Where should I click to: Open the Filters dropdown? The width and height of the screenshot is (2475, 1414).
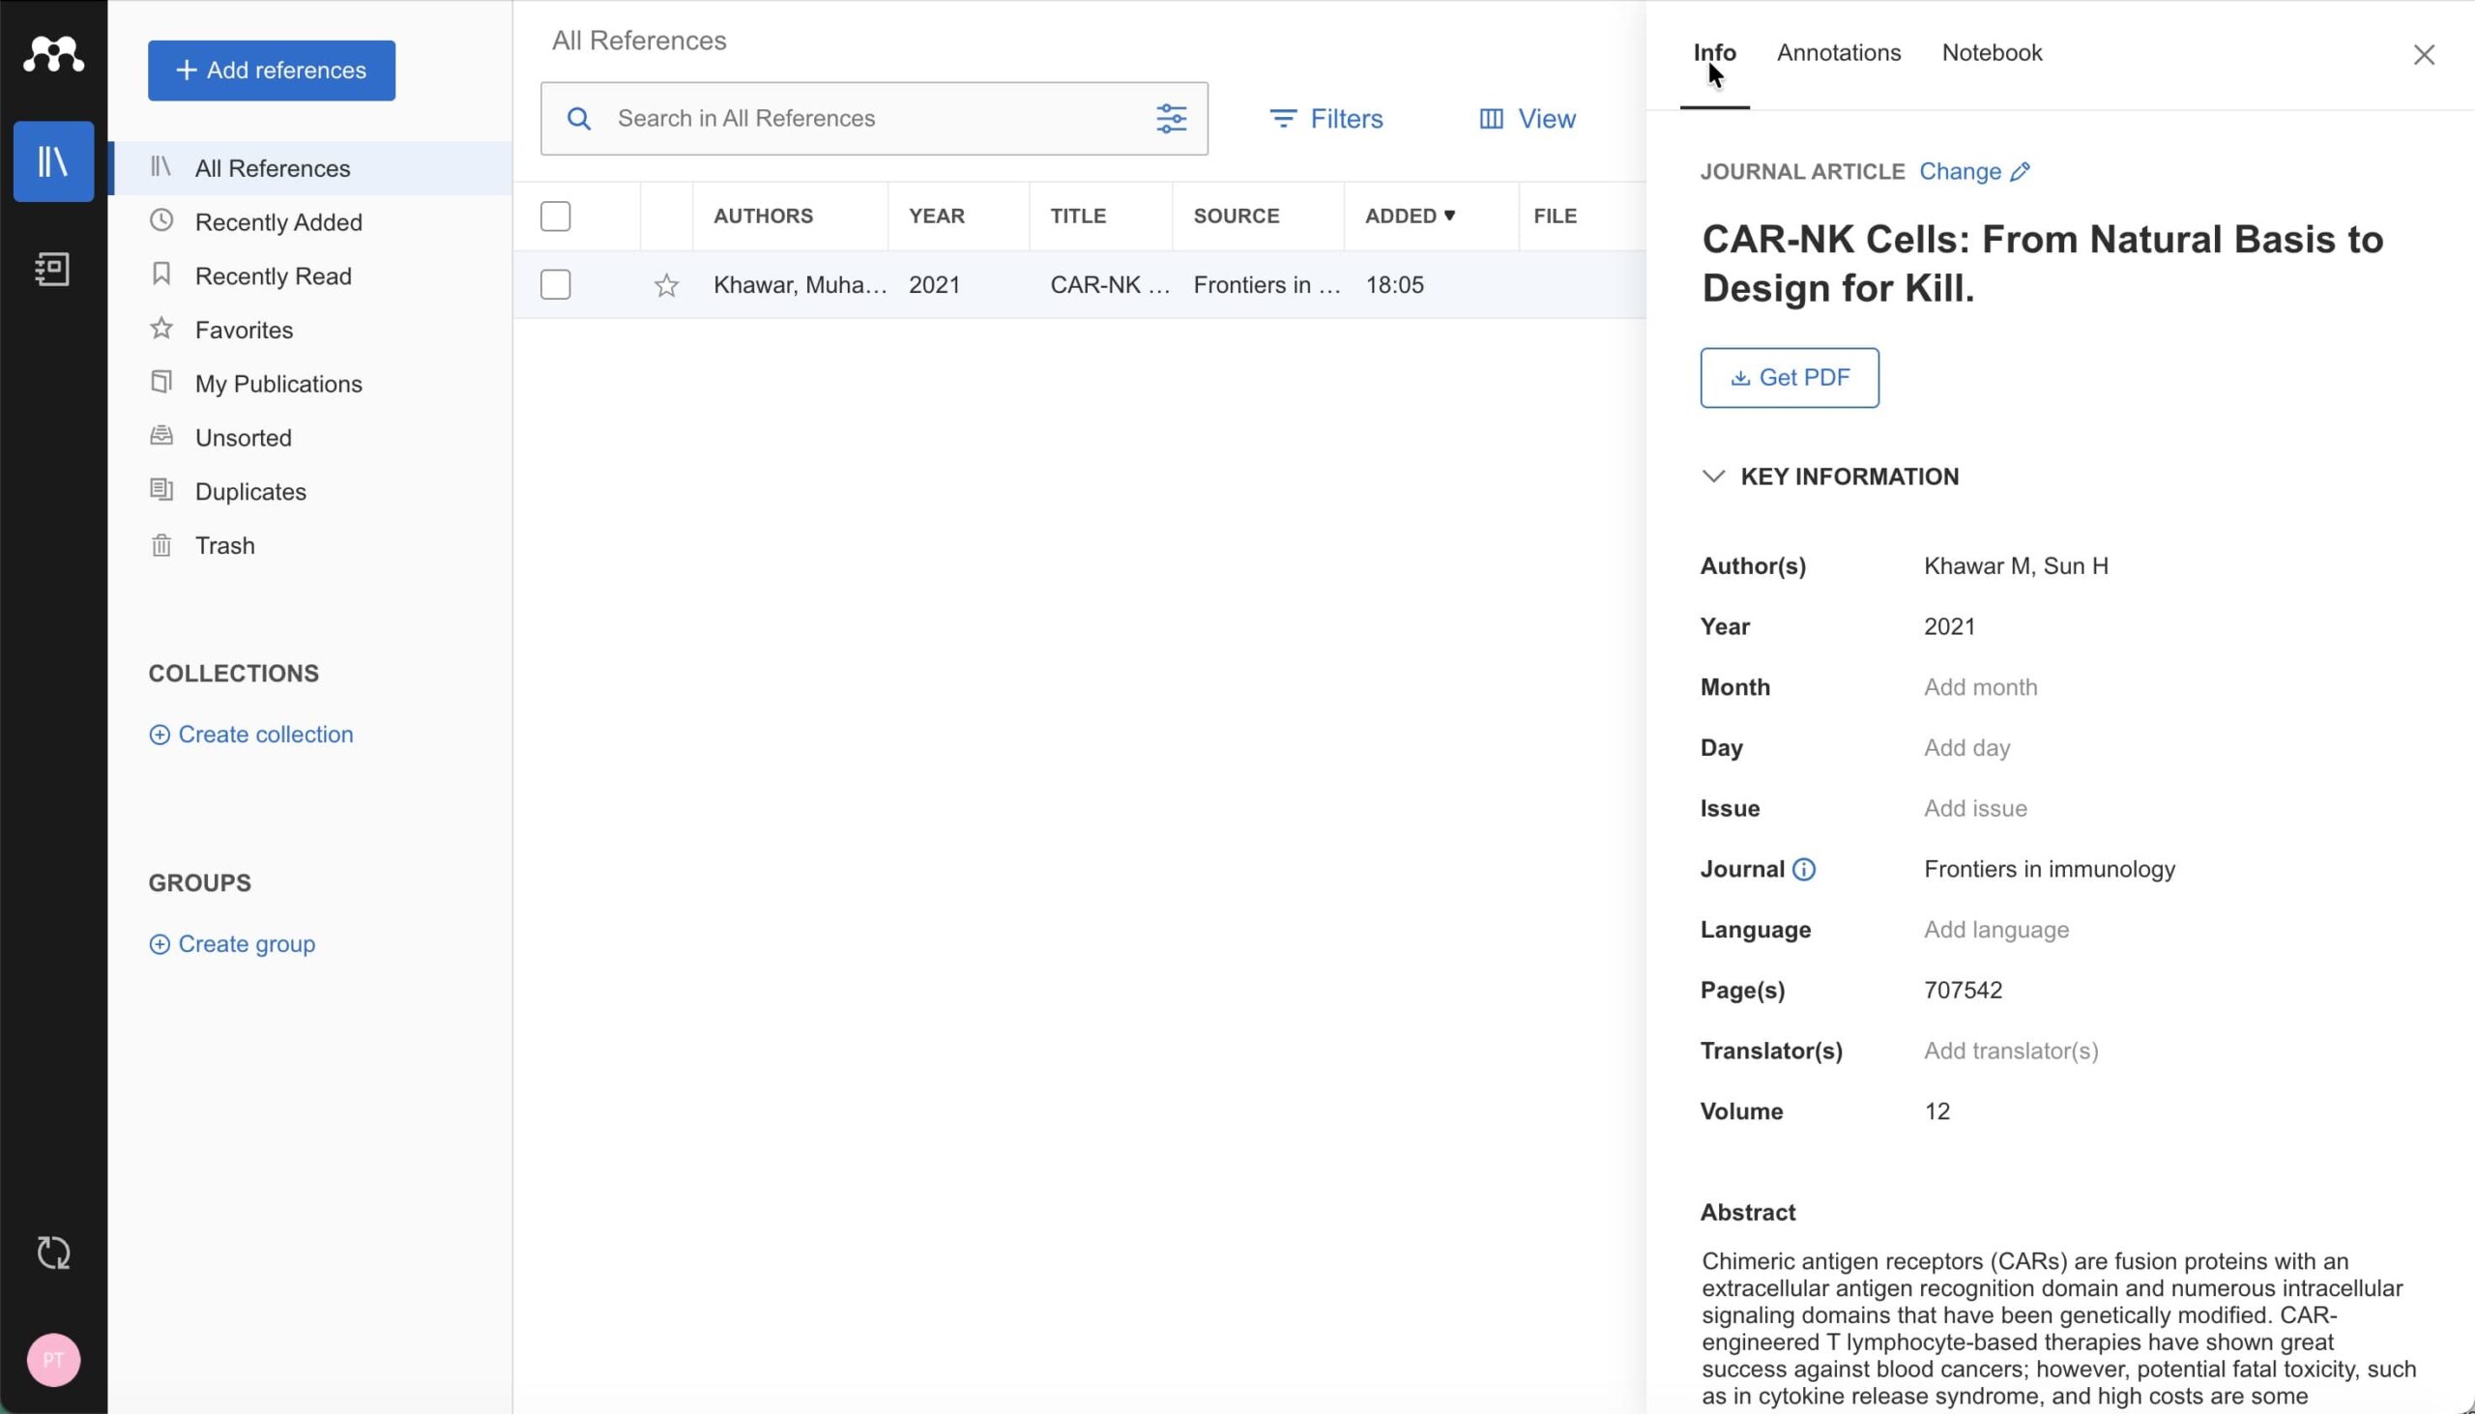tap(1325, 119)
